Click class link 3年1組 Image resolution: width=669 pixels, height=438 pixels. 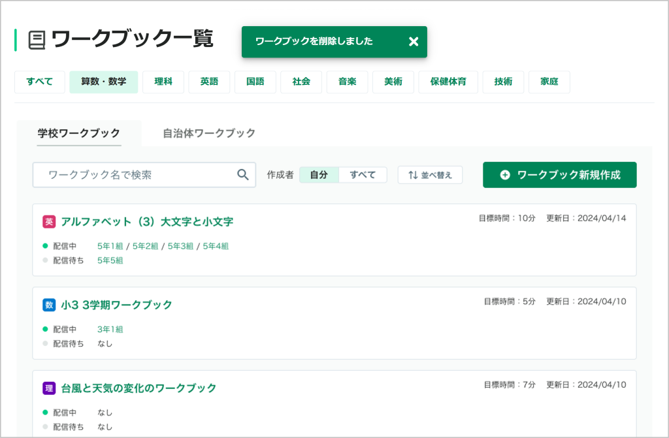pyautogui.click(x=110, y=329)
